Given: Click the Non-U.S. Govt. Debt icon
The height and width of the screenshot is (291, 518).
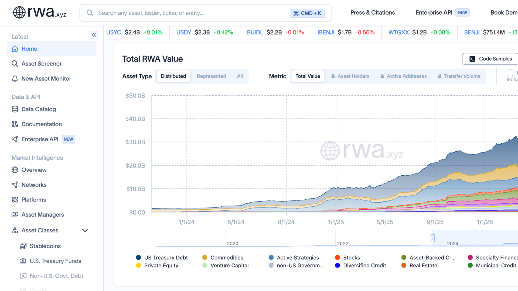Looking at the screenshot, I should point(23,276).
